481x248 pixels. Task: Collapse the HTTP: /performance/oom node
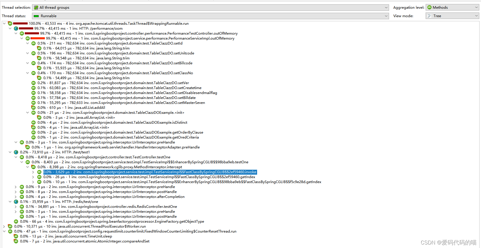point(10,29)
